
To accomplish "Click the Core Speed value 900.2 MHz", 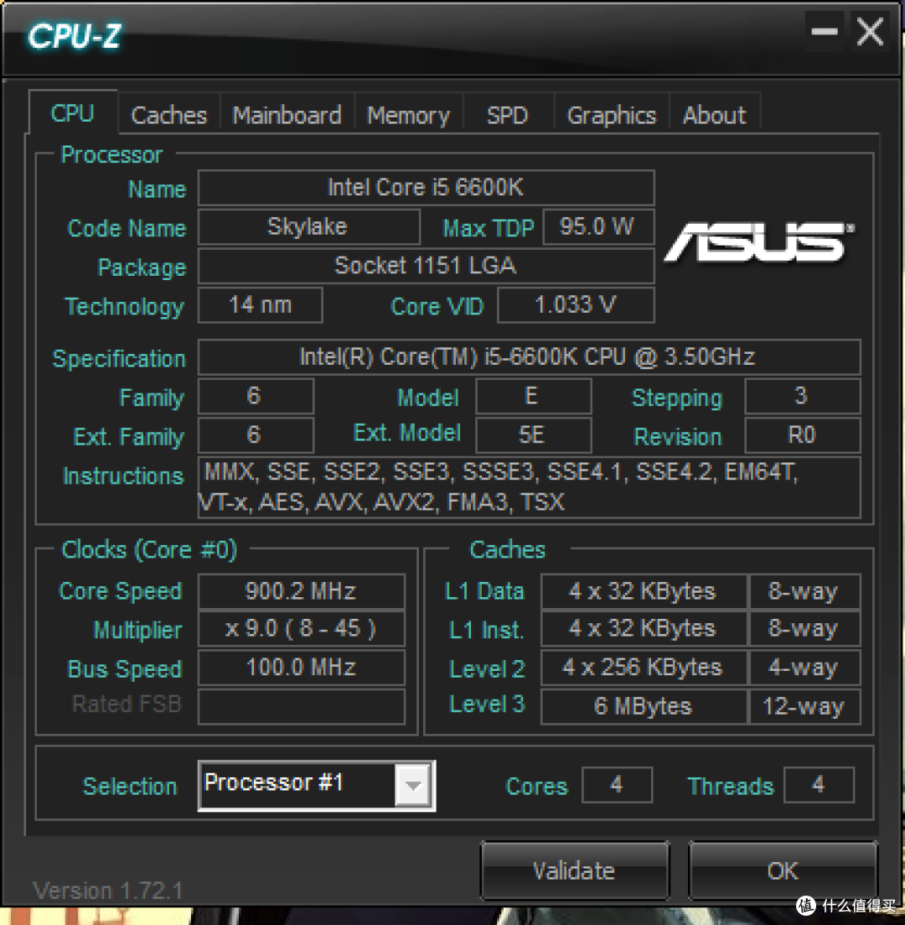I will click(x=302, y=591).
